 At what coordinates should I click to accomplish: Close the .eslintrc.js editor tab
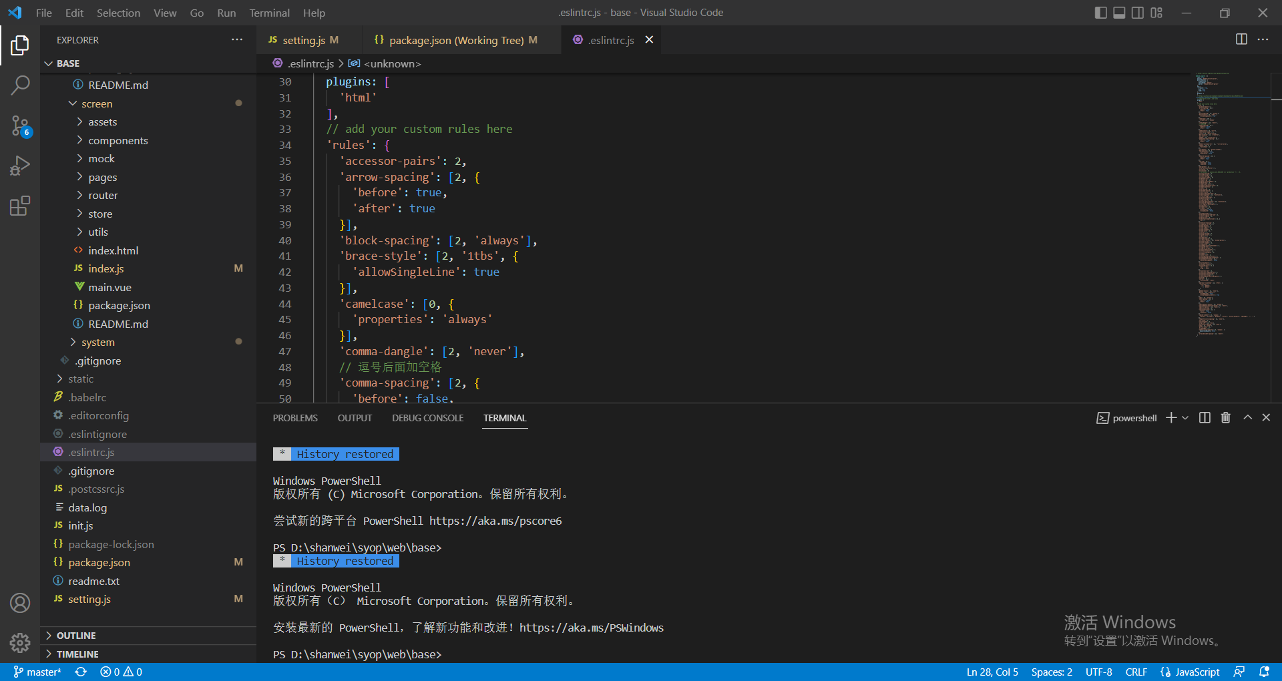(649, 40)
